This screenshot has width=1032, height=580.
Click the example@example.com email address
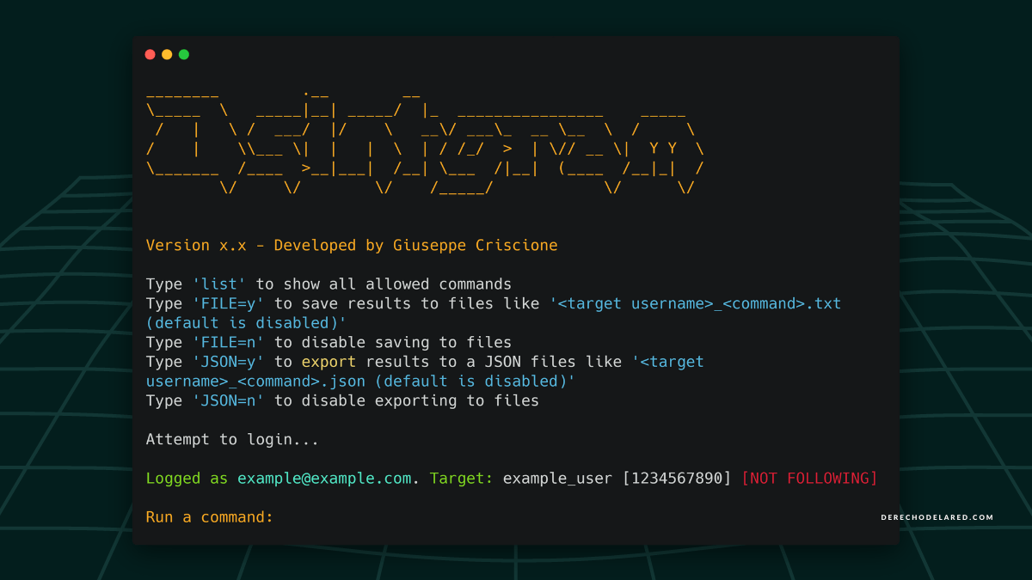(324, 479)
